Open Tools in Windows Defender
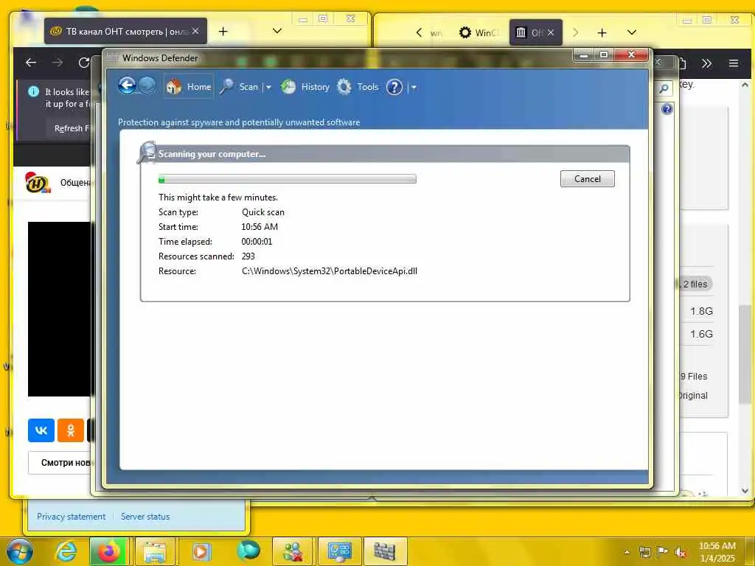The height and width of the screenshot is (566, 755). pyautogui.click(x=358, y=87)
